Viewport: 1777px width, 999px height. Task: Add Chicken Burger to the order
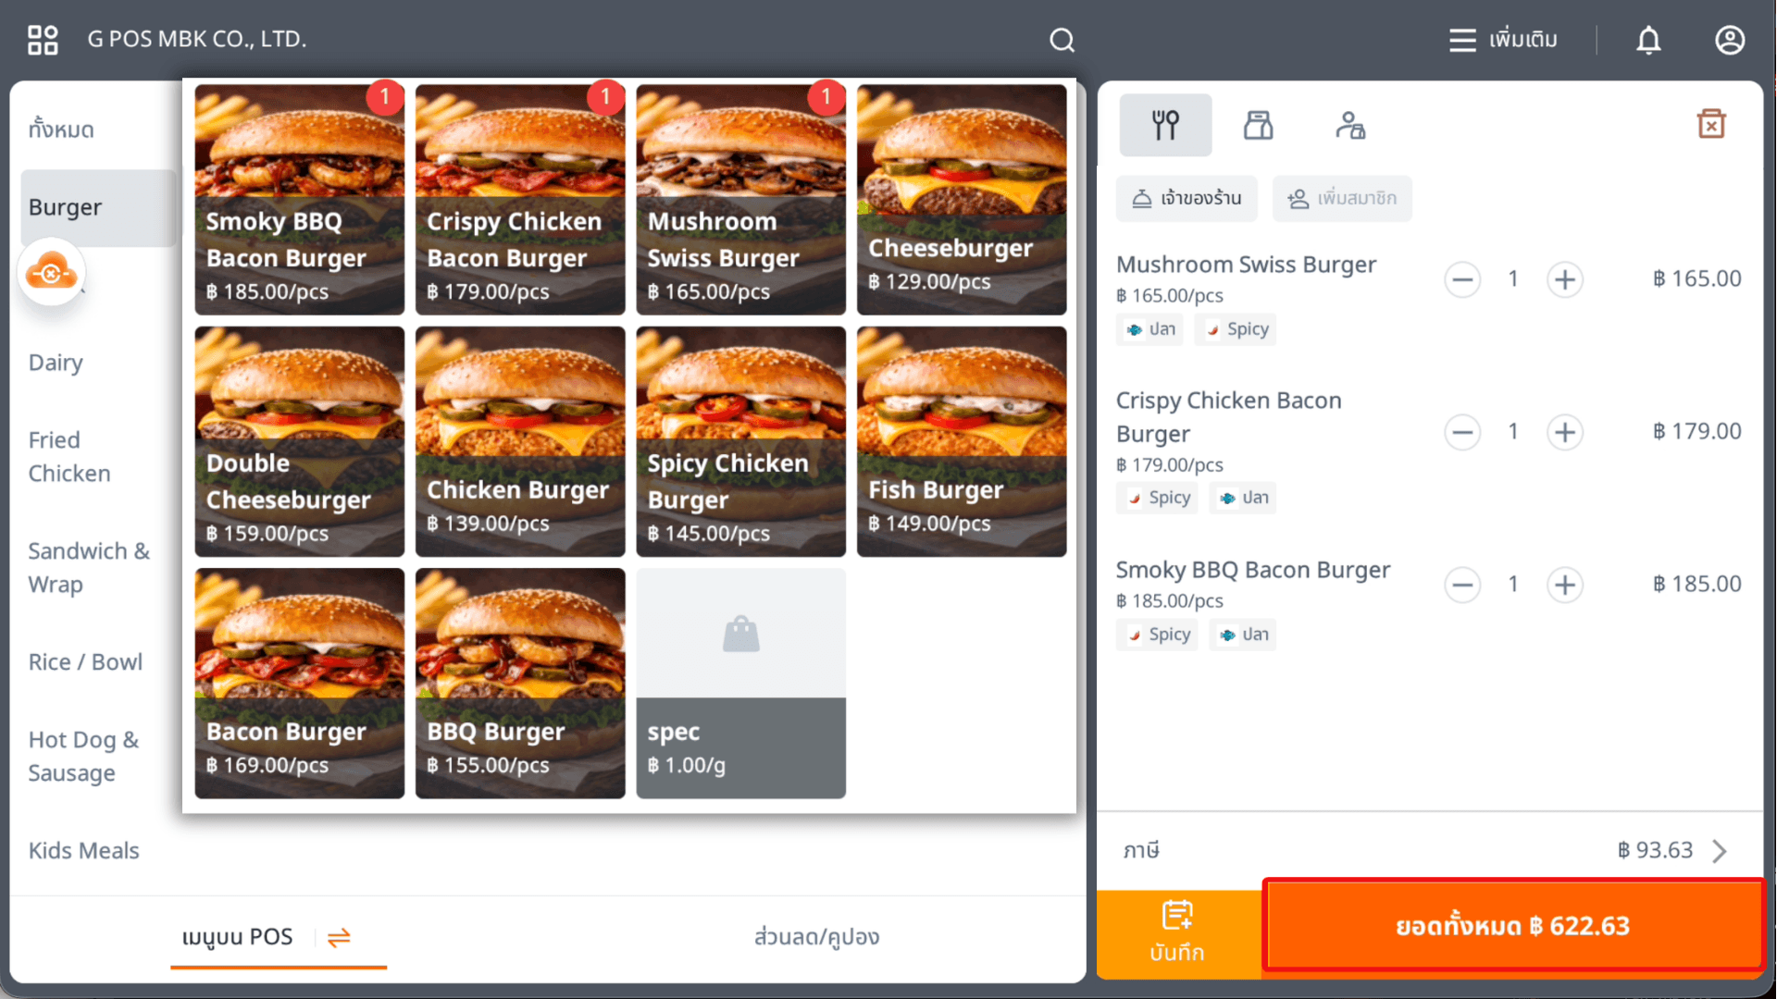pos(520,441)
